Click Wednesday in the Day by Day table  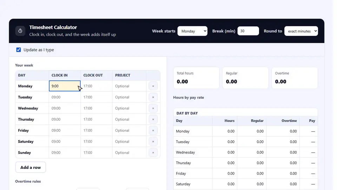(185, 152)
